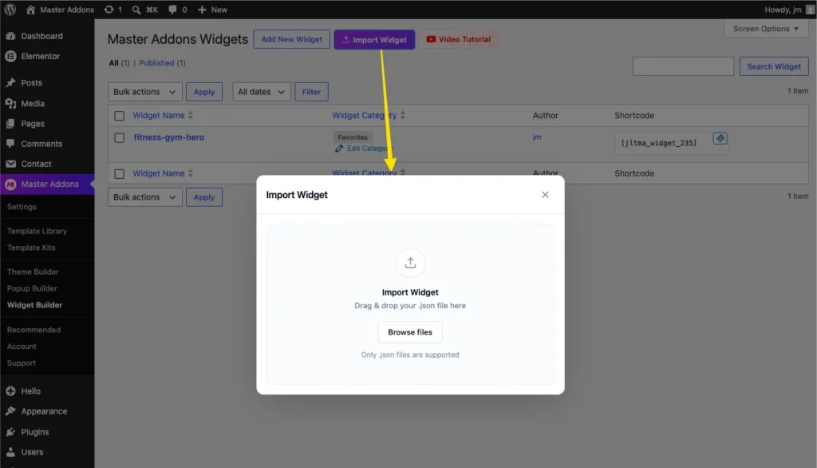817x468 pixels.
Task: Click the Hello plus icon in sidebar
Action: tap(10, 391)
